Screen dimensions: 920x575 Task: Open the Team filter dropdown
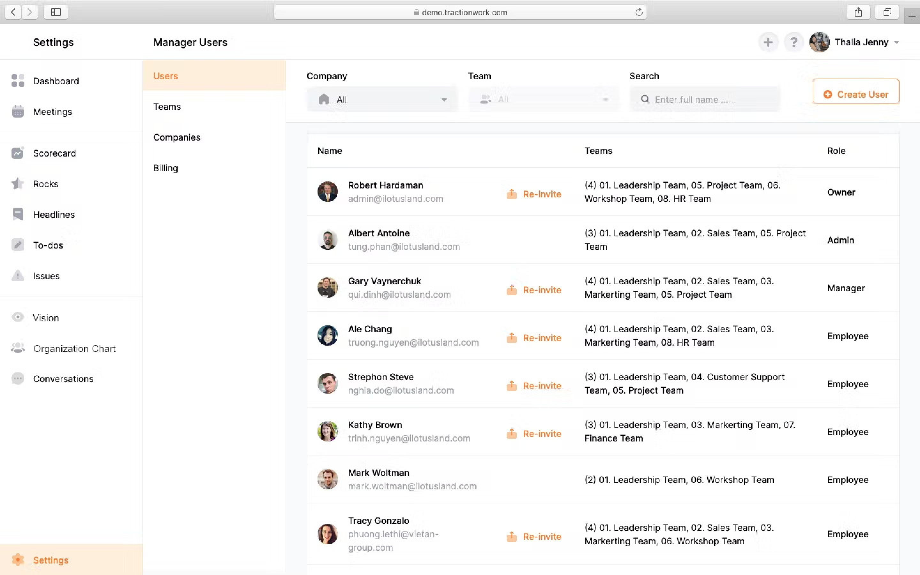[x=543, y=100]
